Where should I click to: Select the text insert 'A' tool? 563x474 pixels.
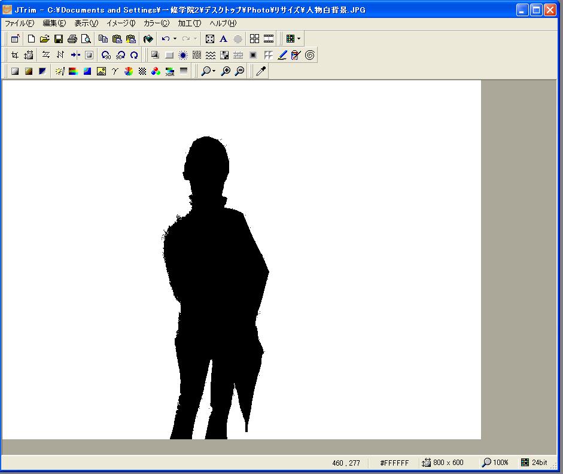(x=223, y=39)
